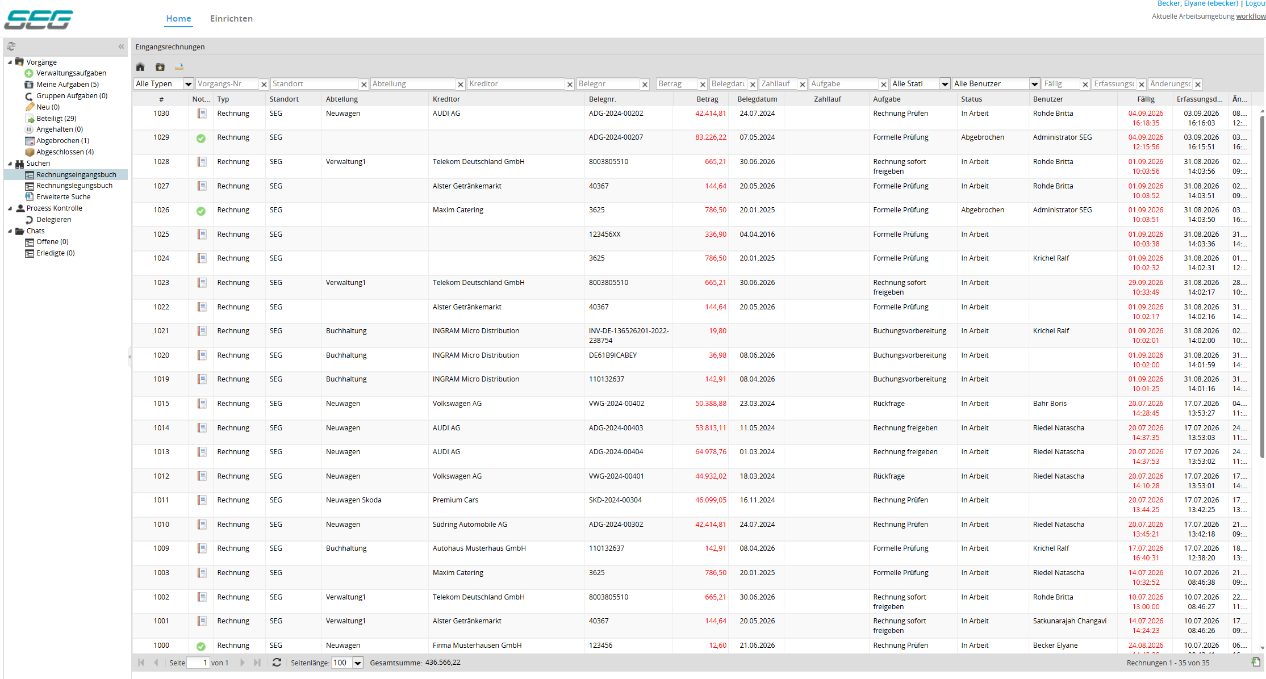Click the refresh icon in sidebar header

click(11, 47)
